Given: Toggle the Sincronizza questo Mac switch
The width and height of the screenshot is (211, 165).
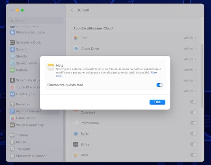Looking at the screenshot, I should pos(159,85).
